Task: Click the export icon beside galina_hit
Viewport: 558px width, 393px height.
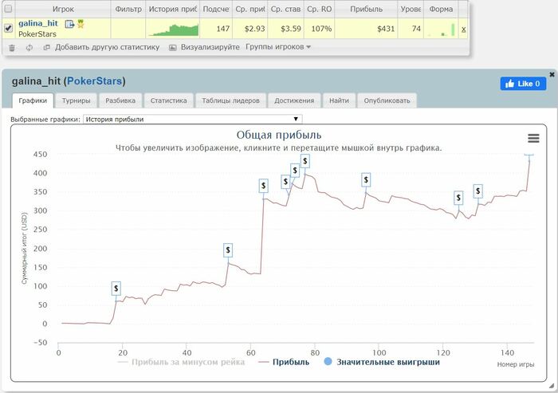Action: pyautogui.click(x=69, y=24)
